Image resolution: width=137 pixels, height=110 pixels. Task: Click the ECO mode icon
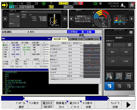(76, 3)
